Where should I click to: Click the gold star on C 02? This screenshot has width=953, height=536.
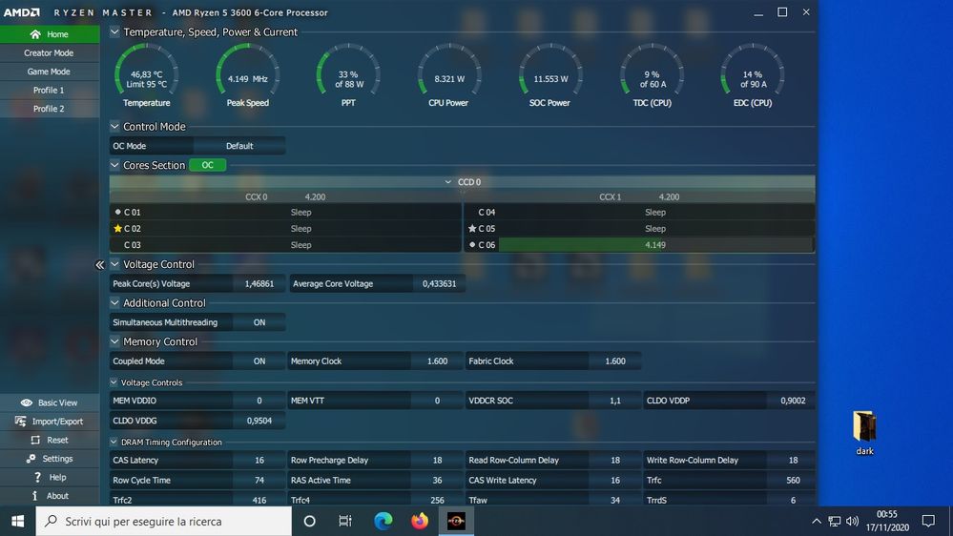tap(118, 229)
